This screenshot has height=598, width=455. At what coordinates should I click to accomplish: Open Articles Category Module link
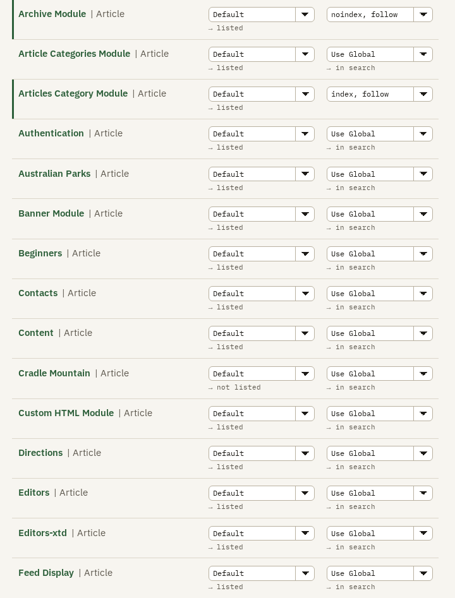pyautogui.click(x=73, y=93)
